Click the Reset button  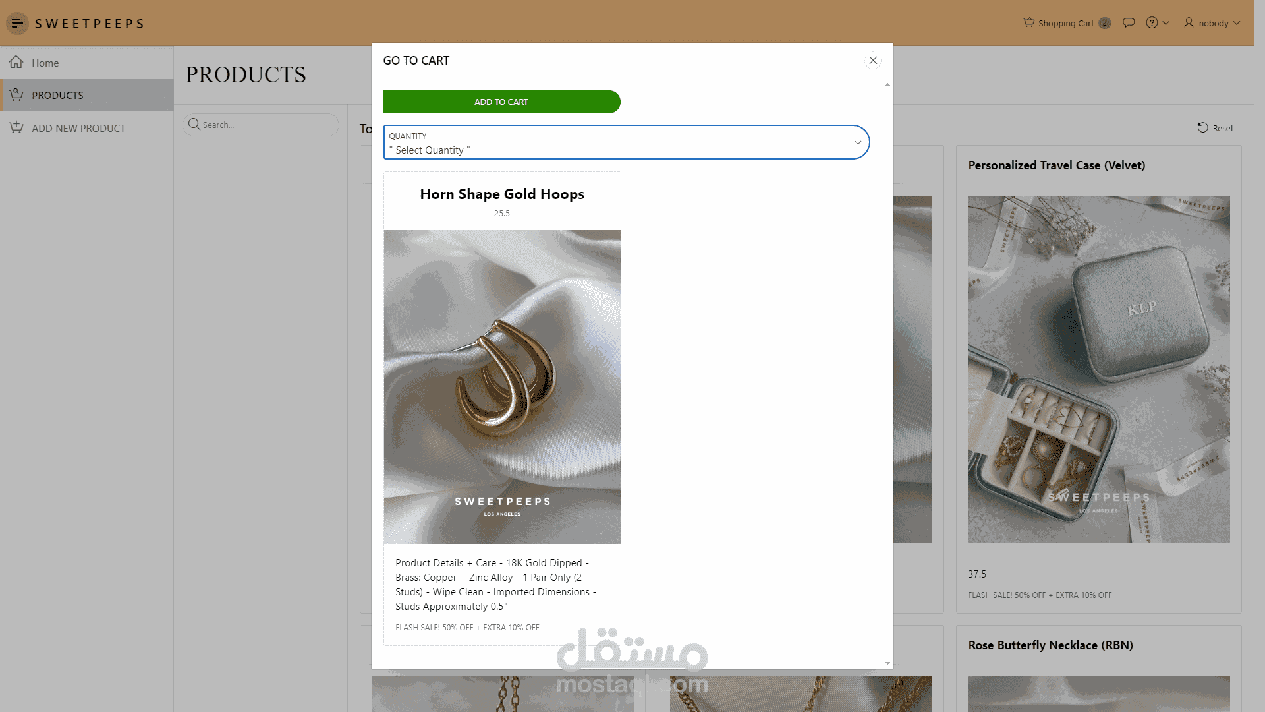pyautogui.click(x=1216, y=128)
